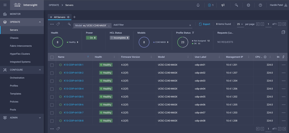This screenshot has width=289, height=133.
Task: Select all servers with header checkbox
Action: [x=52, y=57]
